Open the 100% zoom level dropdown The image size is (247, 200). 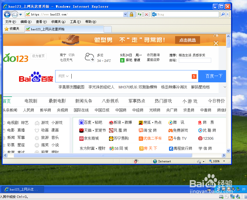click(x=224, y=161)
